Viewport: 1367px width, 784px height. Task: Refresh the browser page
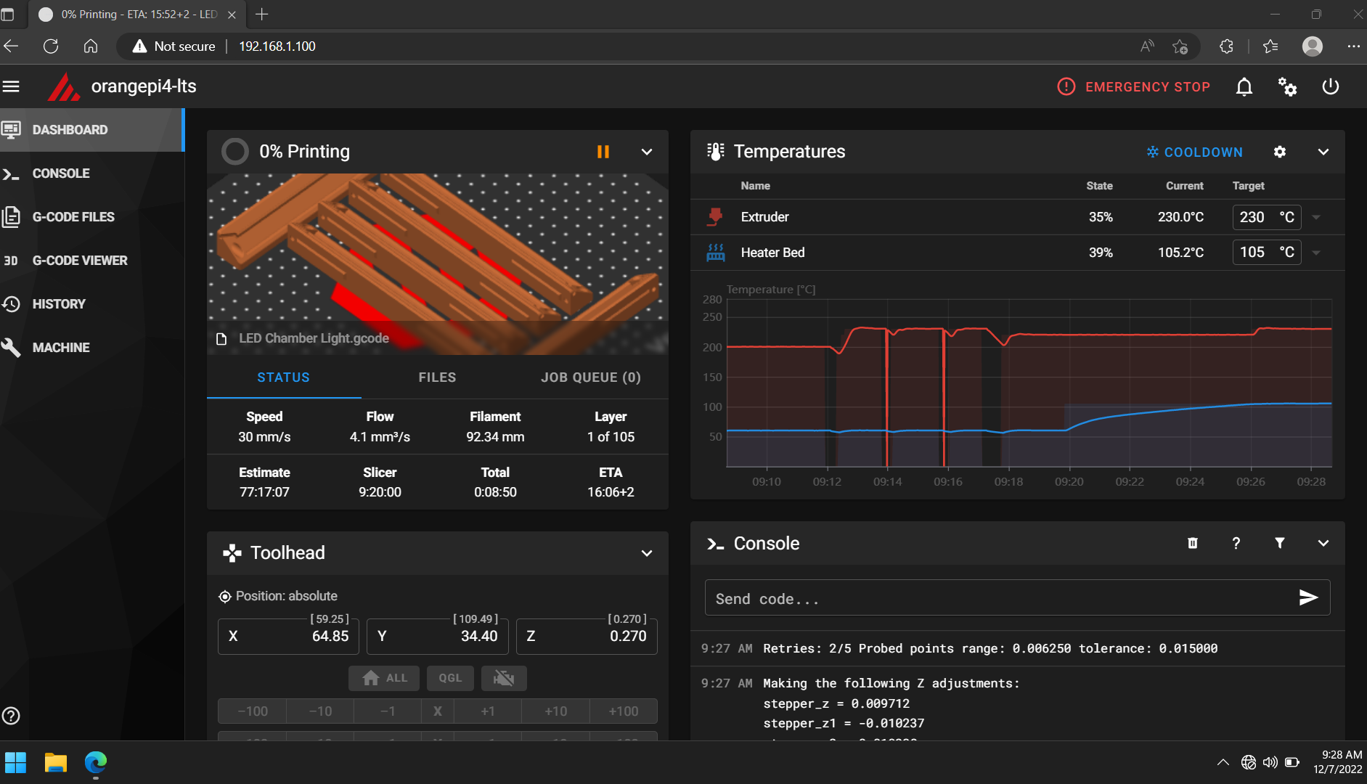51,46
